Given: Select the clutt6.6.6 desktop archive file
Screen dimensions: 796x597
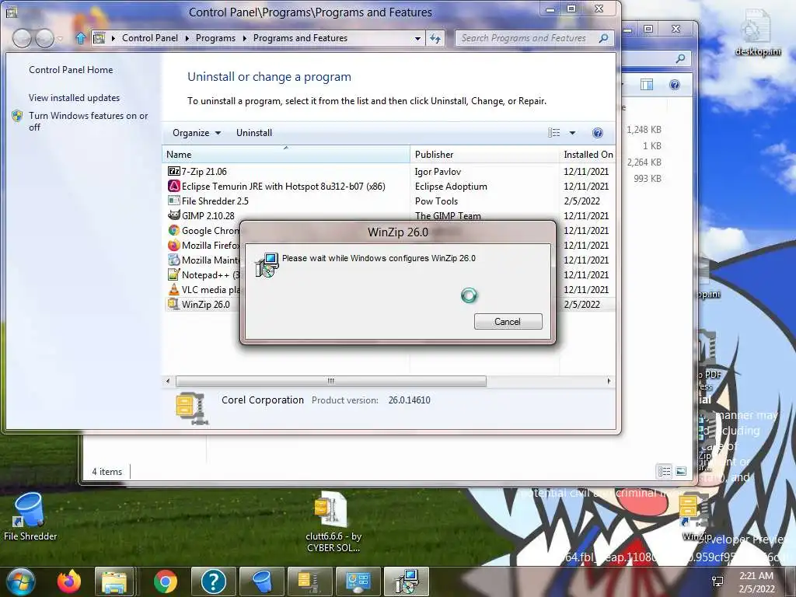Looking at the screenshot, I should pyautogui.click(x=333, y=522).
